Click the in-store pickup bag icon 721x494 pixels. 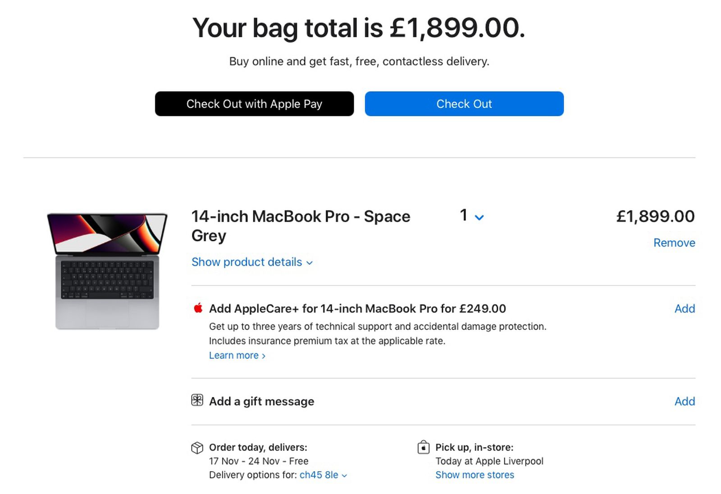[x=423, y=448]
